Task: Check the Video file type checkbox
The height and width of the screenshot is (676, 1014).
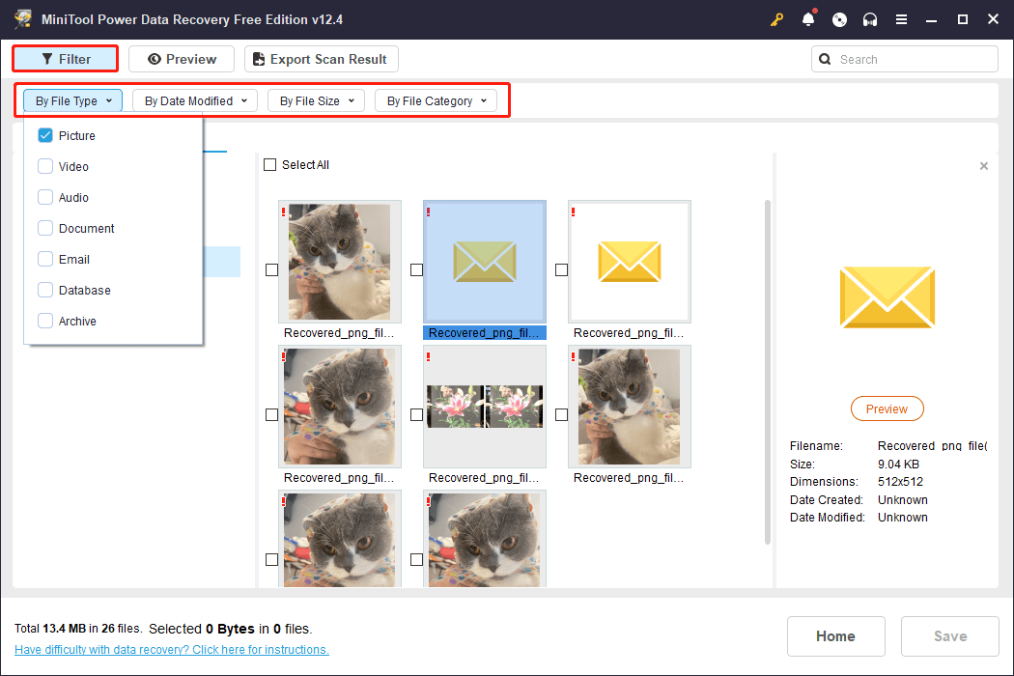Action: pyautogui.click(x=45, y=166)
